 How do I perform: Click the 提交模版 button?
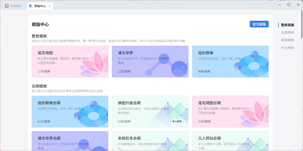tap(259, 24)
